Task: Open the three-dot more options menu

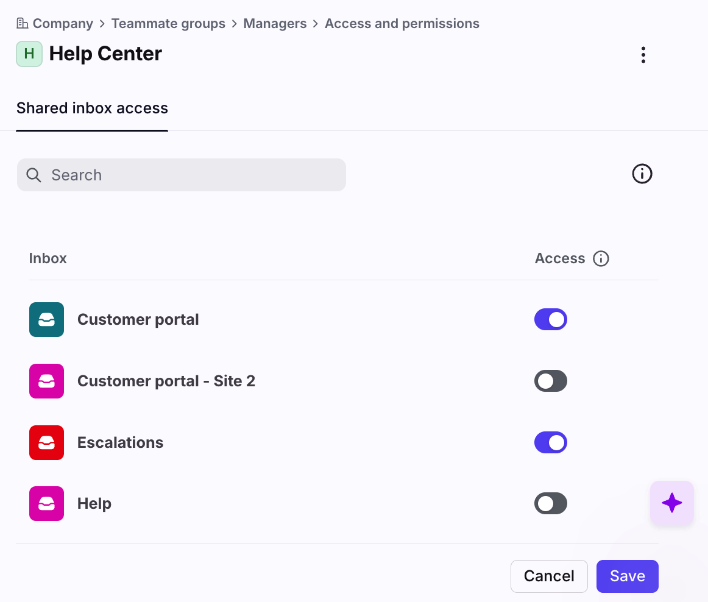Action: point(643,55)
